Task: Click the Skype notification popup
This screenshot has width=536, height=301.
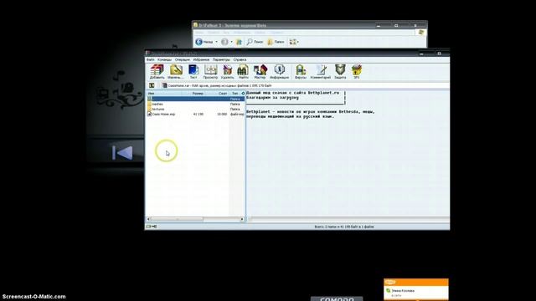Action: (x=416, y=289)
